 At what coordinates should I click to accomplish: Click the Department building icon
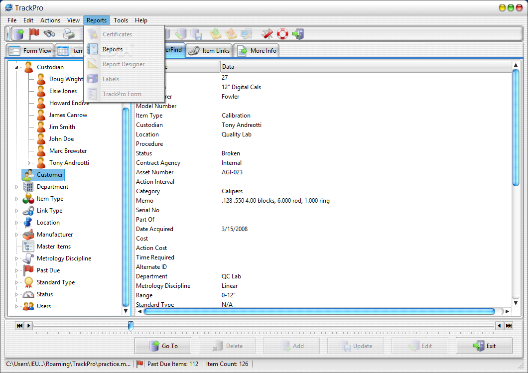tap(28, 187)
